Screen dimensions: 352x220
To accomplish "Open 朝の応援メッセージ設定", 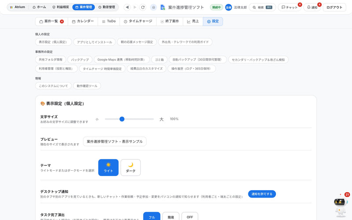I will (137, 42).
